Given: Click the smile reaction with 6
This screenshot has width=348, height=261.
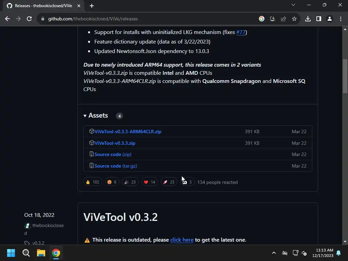Looking at the screenshot, I should pos(112,182).
